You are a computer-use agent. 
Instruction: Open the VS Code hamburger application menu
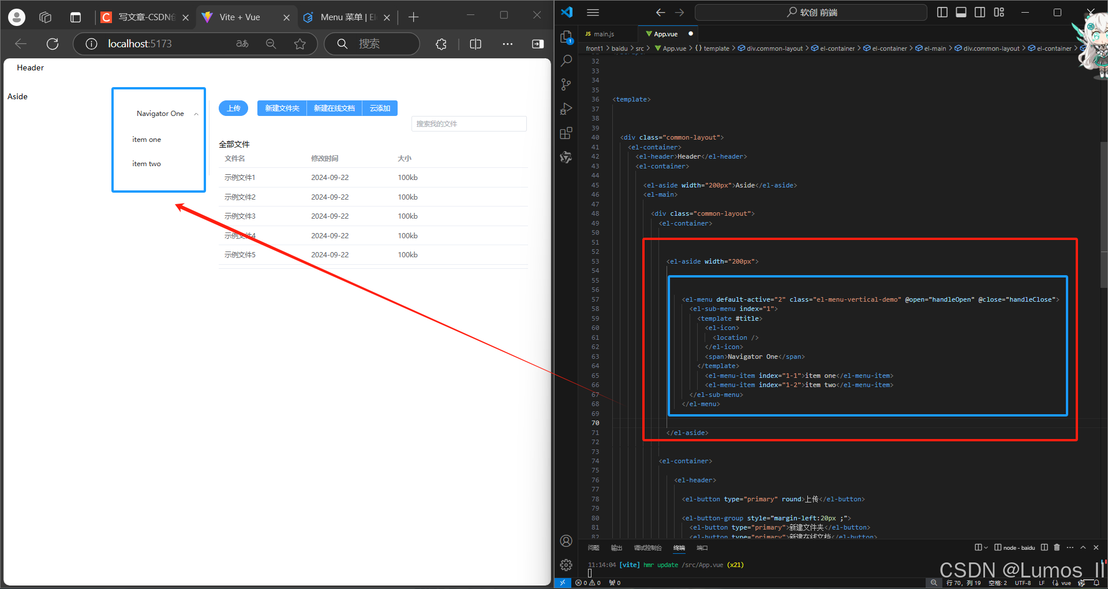pyautogui.click(x=593, y=12)
